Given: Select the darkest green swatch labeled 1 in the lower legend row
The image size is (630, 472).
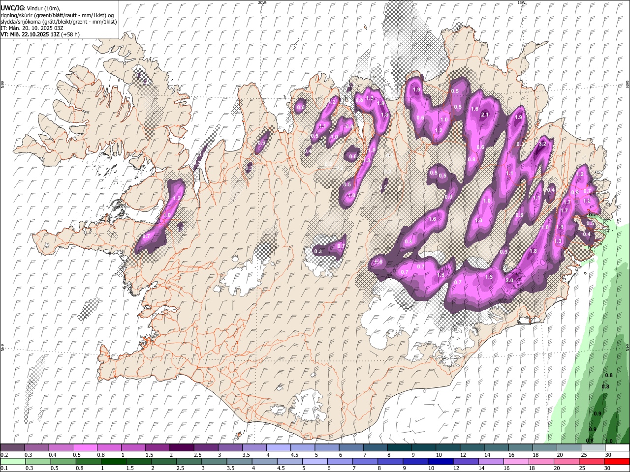Looking at the screenshot, I should click(113, 461).
